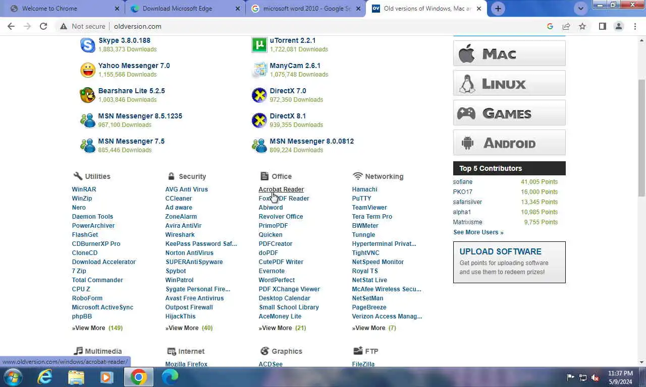Click the DirectX 8.1 icon
This screenshot has height=387, width=646.
[x=259, y=120]
